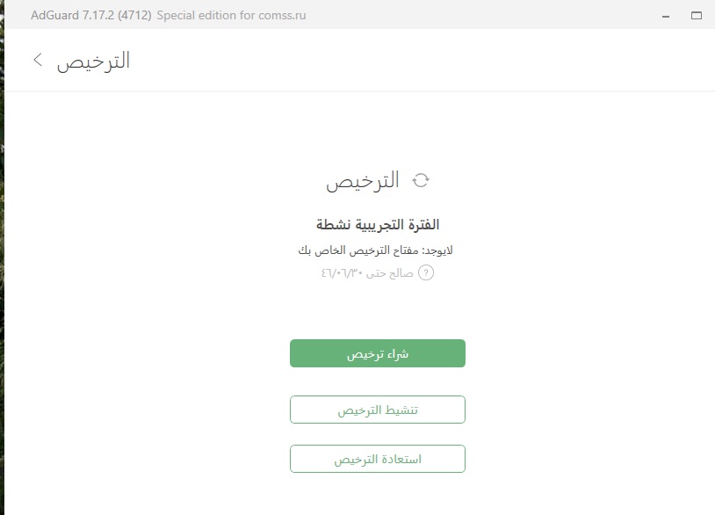The width and height of the screenshot is (715, 515).
Task: Click the لايوجد word before license key
Action: 437,250
